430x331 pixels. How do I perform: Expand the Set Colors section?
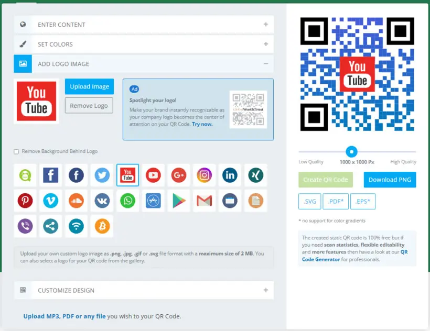(x=144, y=44)
